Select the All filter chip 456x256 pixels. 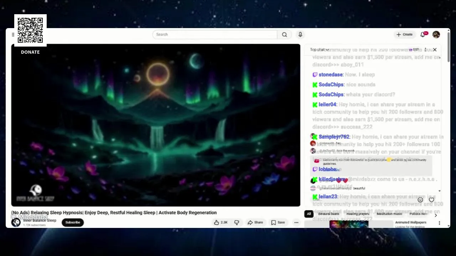point(309,214)
